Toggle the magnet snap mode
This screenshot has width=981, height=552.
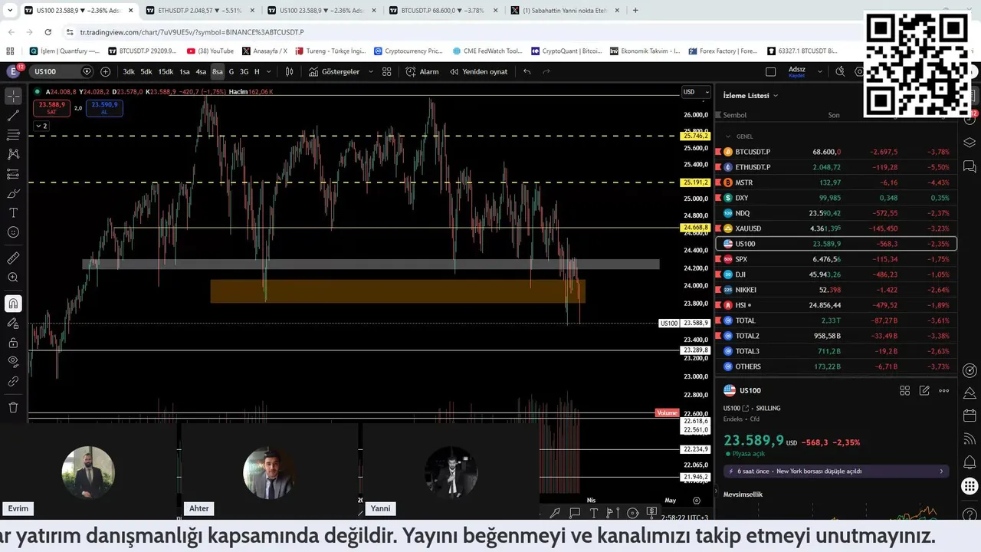pos(13,304)
